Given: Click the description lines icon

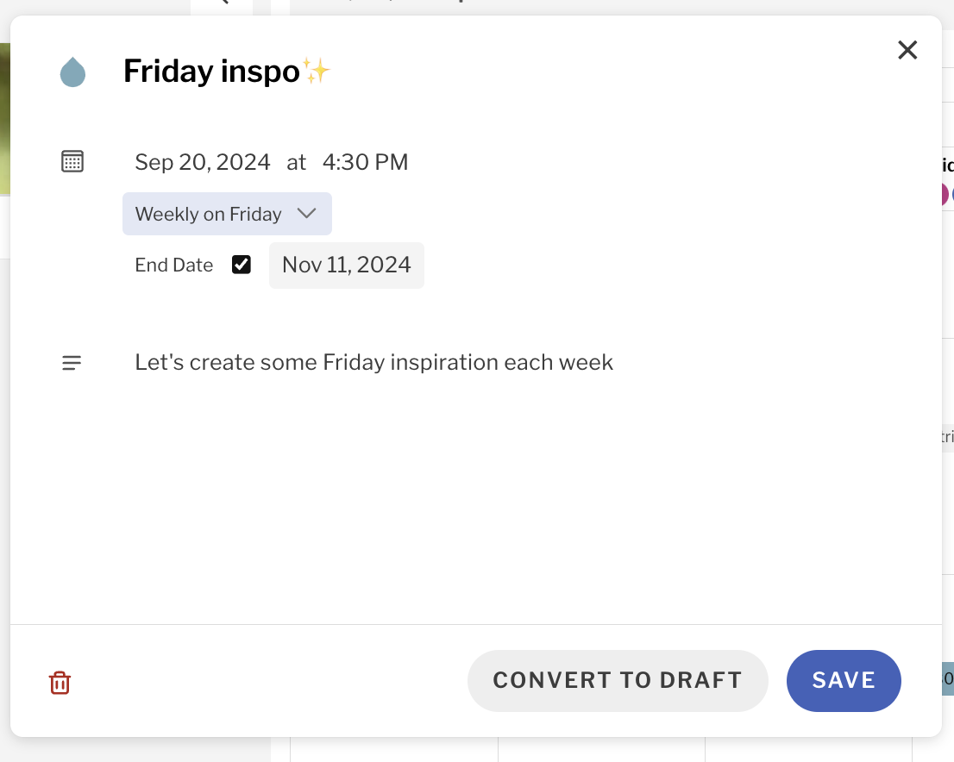Looking at the screenshot, I should pyautogui.click(x=71, y=362).
